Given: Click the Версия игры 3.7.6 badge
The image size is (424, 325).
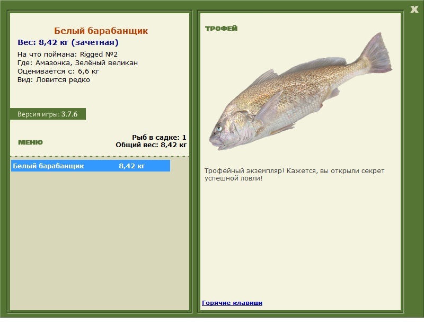Looking at the screenshot, I should [48, 114].
